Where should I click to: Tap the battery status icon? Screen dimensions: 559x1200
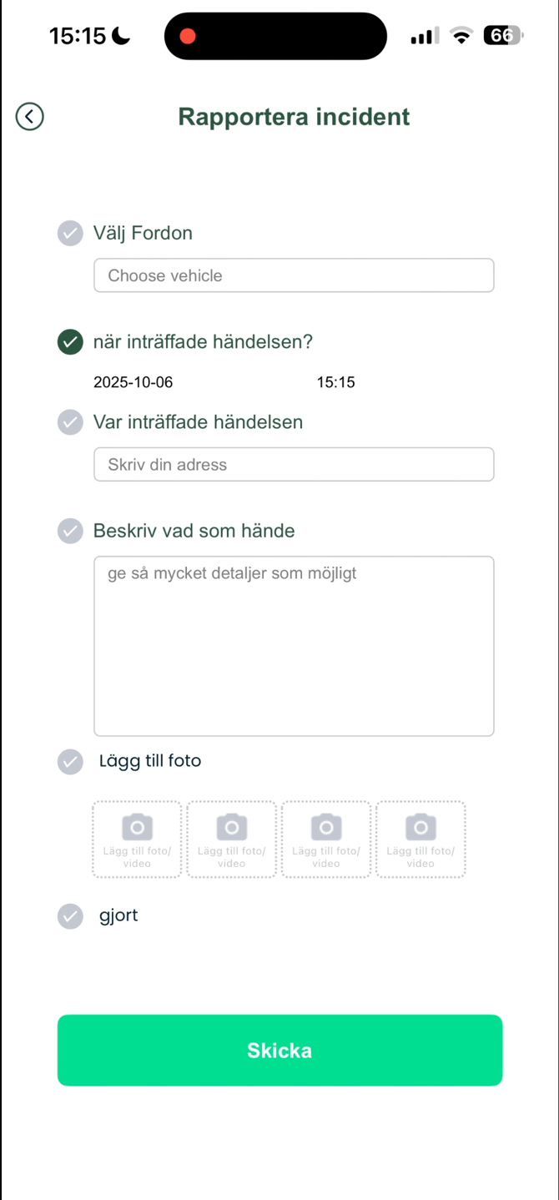pyautogui.click(x=502, y=36)
